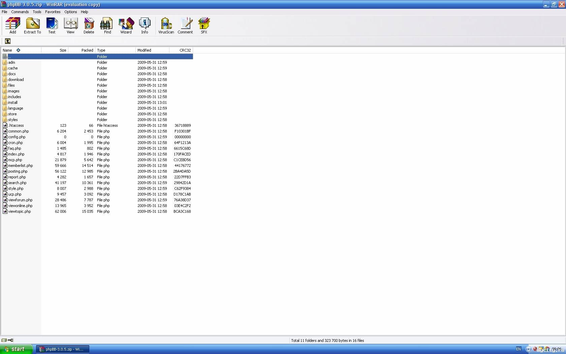Select the report.php file
Screen dimensions: 566x354
[x=17, y=177]
